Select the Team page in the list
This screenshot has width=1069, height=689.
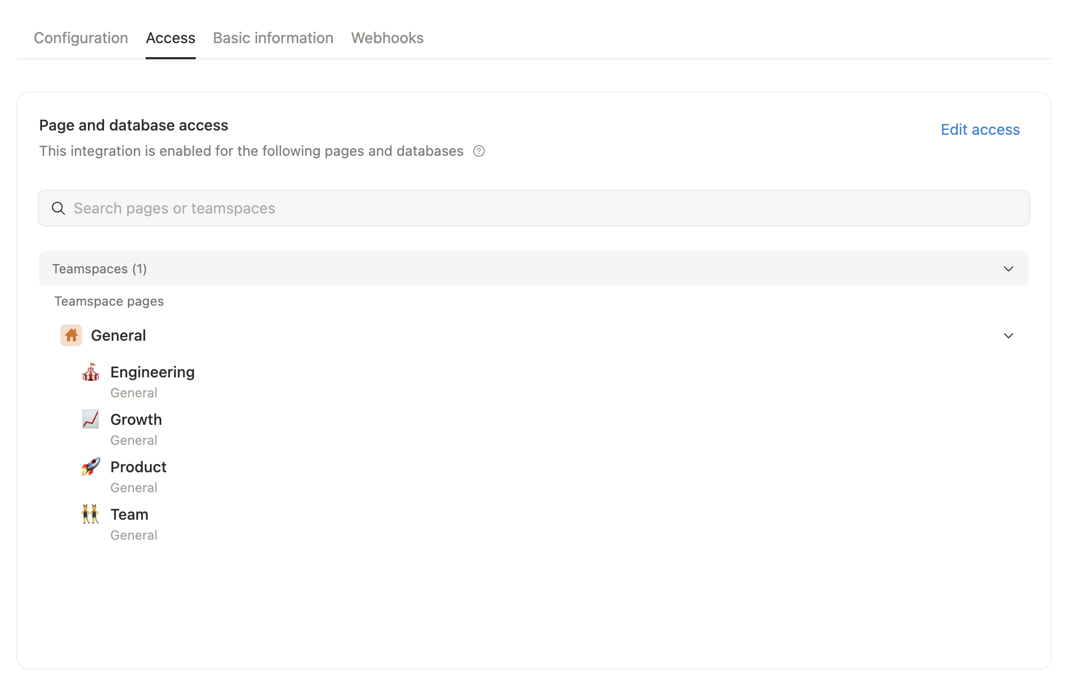[x=129, y=514]
